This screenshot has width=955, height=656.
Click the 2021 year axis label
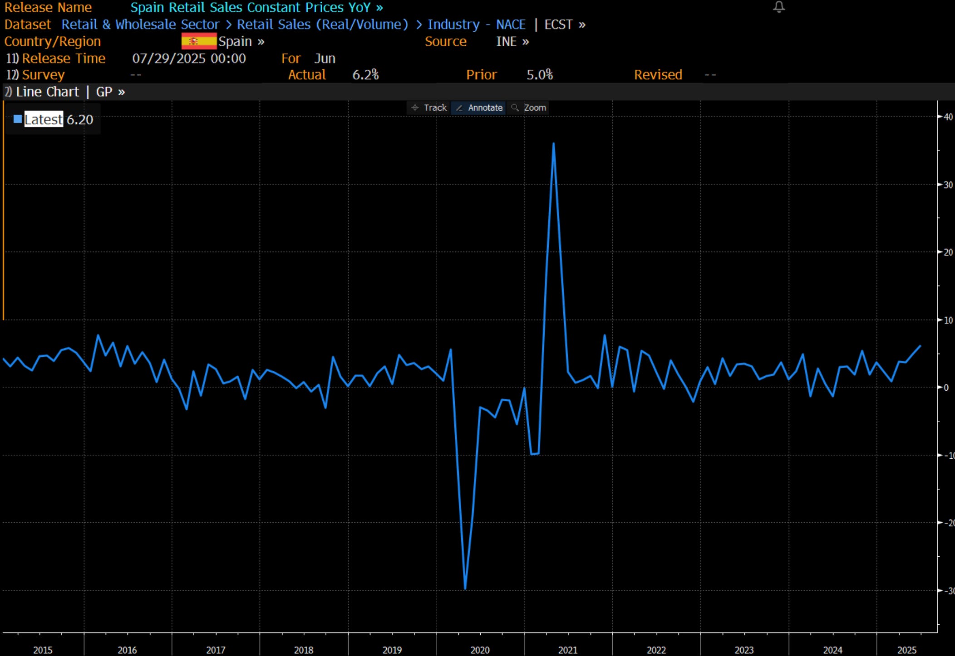pos(567,650)
